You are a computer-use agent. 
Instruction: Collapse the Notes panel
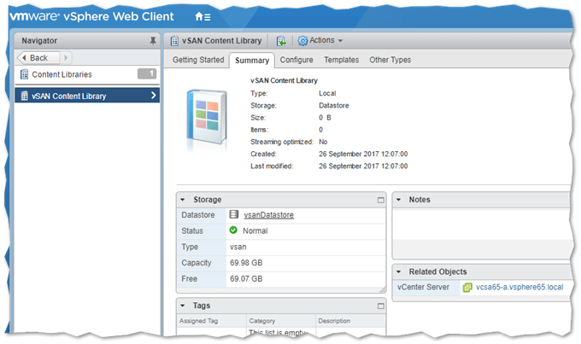tap(399, 200)
